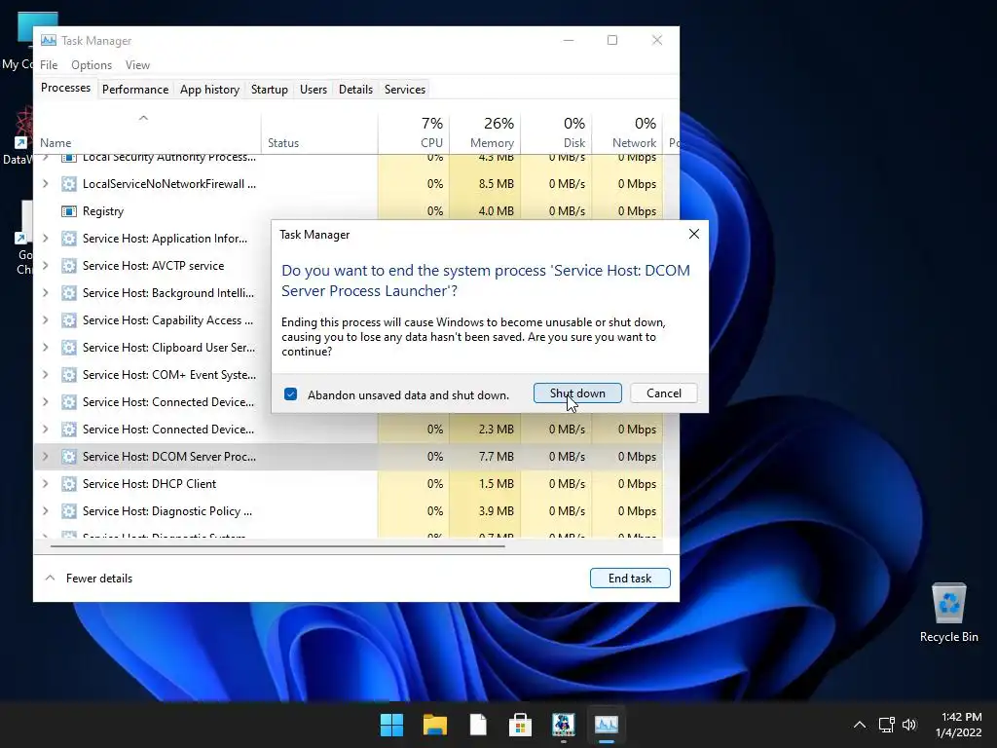The image size is (997, 748).
Task: Click gear icon of Service Host: DHCP Client
Action: pyautogui.click(x=69, y=484)
